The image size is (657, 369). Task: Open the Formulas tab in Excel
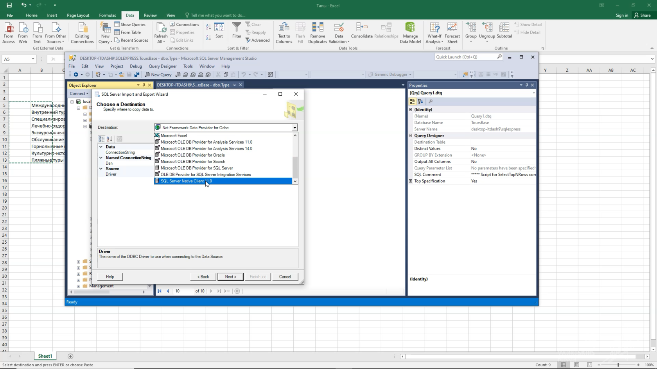[108, 15]
